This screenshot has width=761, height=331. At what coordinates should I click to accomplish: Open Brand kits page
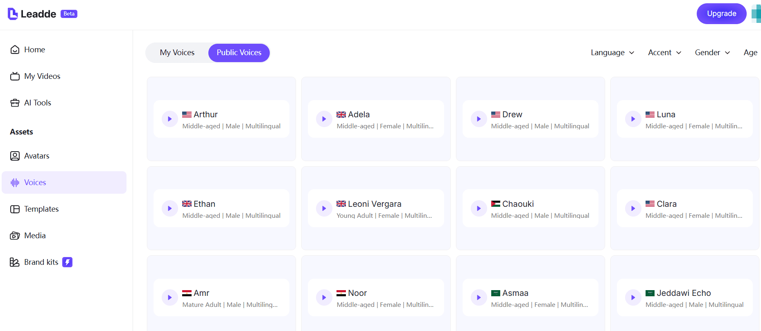(x=41, y=262)
